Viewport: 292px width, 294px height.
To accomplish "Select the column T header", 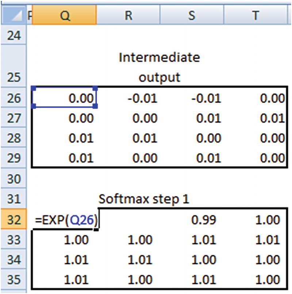I will coord(255,15).
